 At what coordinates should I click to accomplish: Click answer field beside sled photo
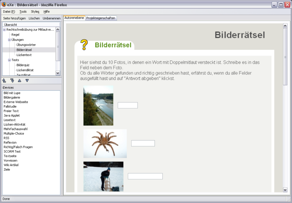click(x=145, y=176)
